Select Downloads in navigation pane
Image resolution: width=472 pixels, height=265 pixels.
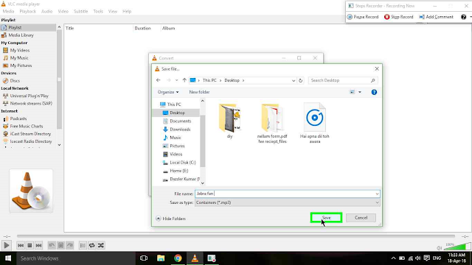tap(177, 130)
